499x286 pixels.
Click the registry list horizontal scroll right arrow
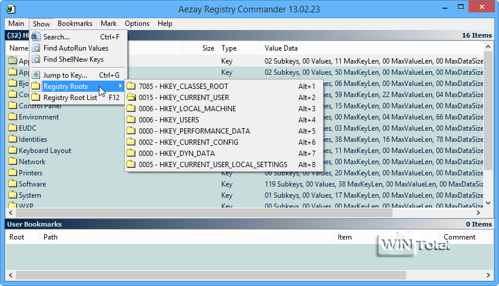pyautogui.click(x=478, y=212)
